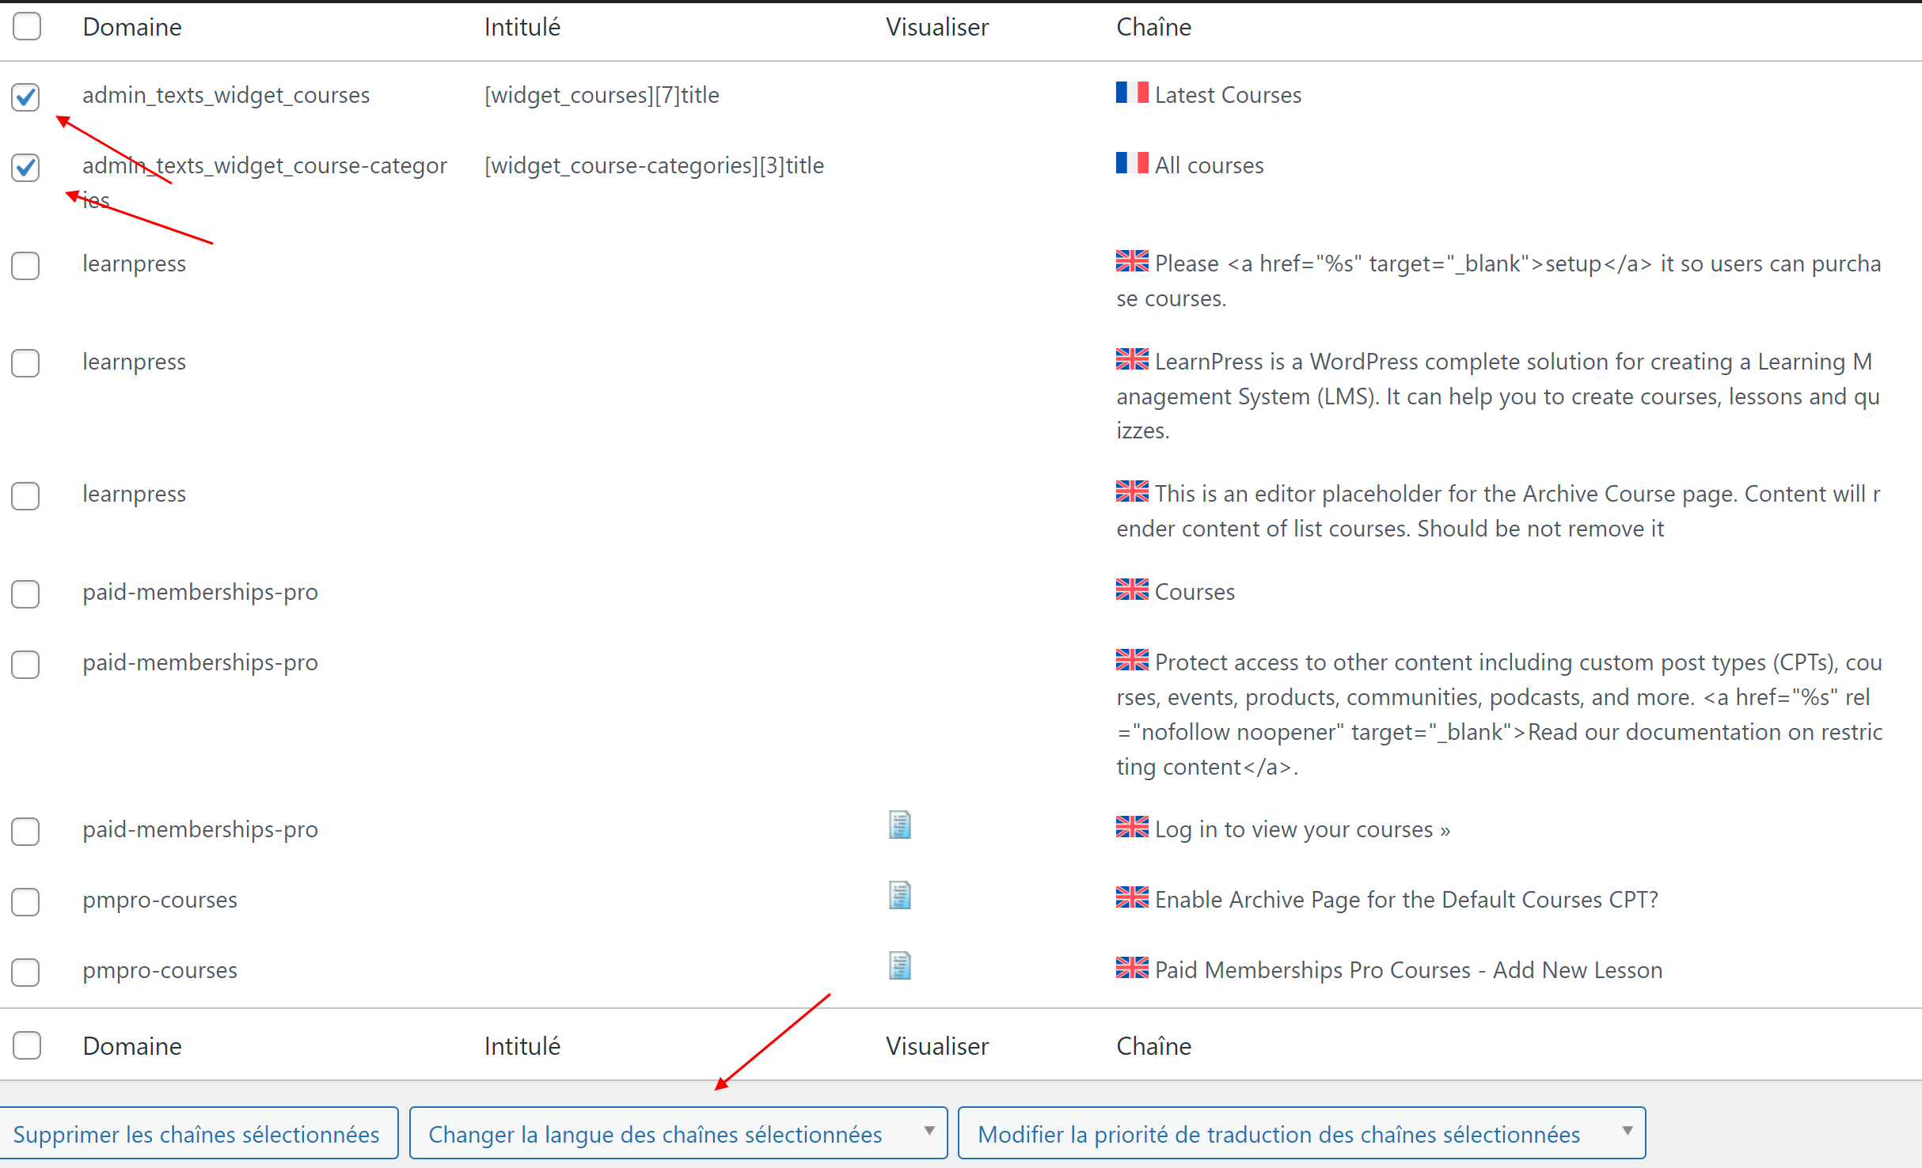
Task: Click the UK flag beside 'Please setup it' string
Action: click(x=1132, y=261)
